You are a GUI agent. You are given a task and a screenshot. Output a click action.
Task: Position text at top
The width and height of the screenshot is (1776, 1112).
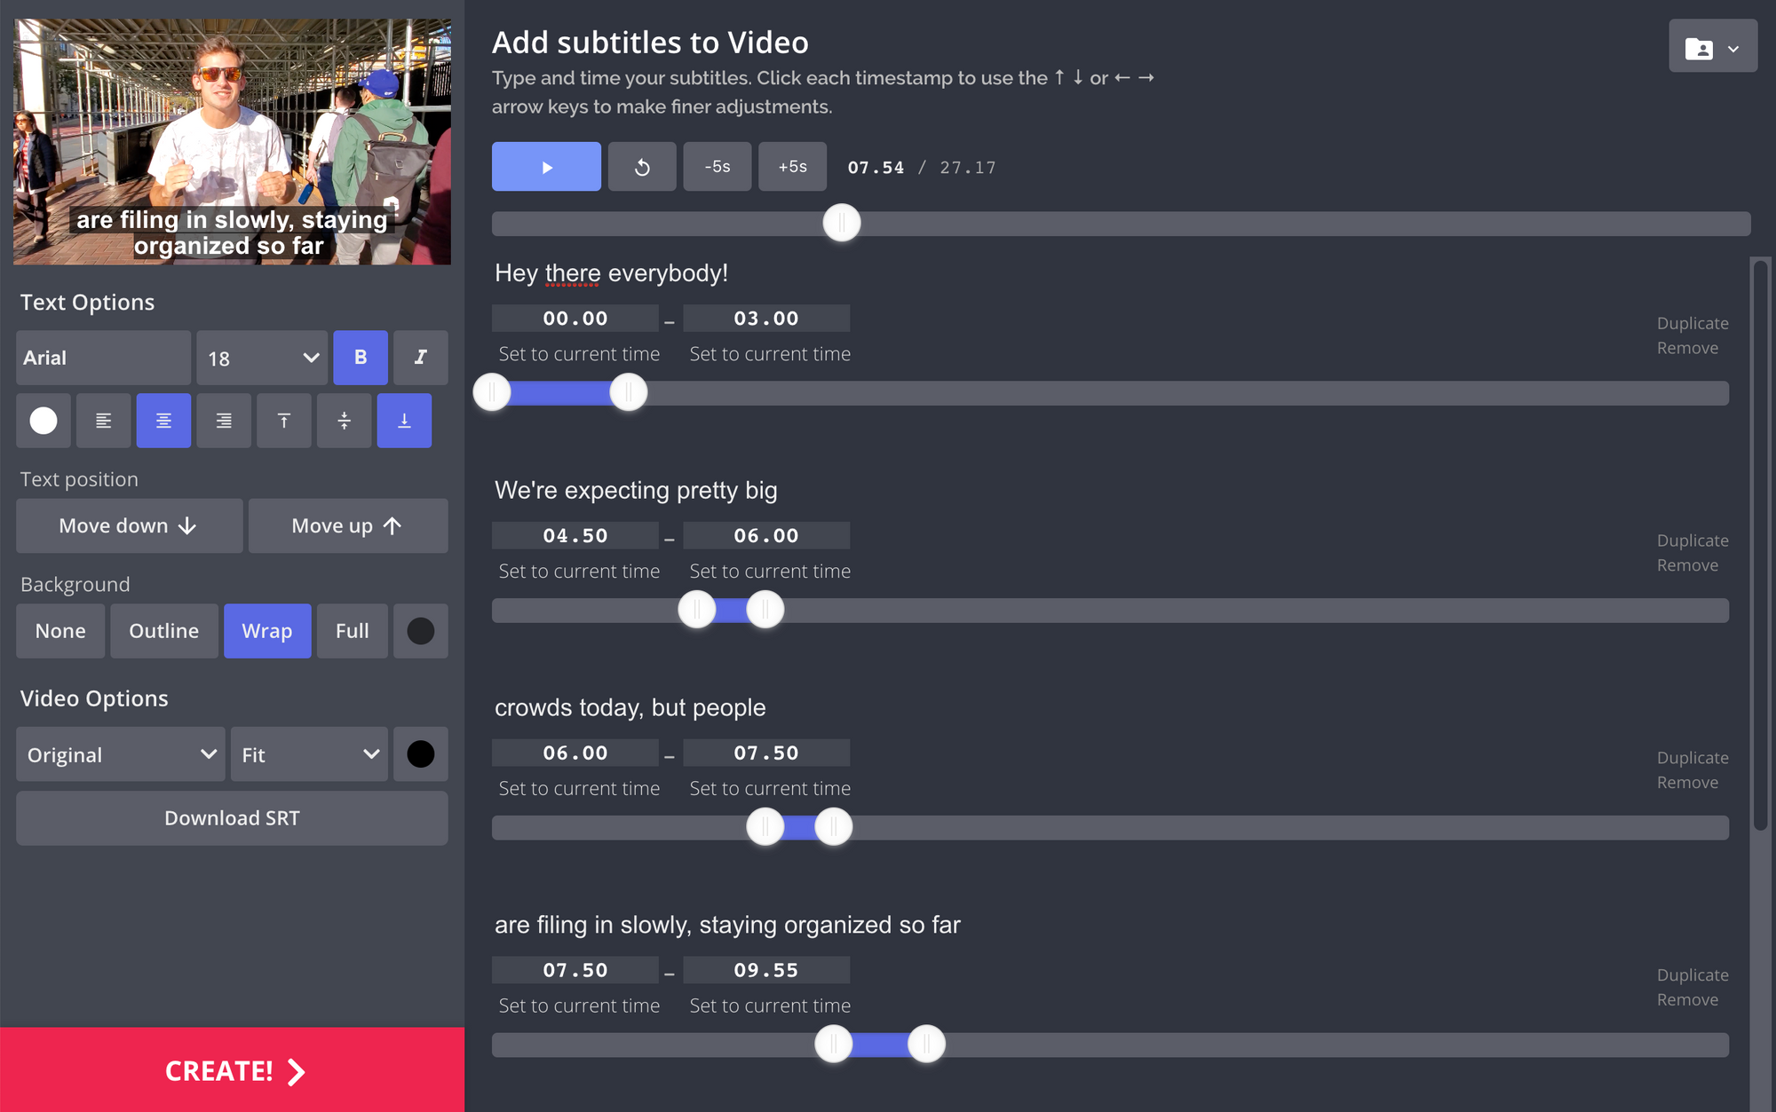(x=284, y=421)
